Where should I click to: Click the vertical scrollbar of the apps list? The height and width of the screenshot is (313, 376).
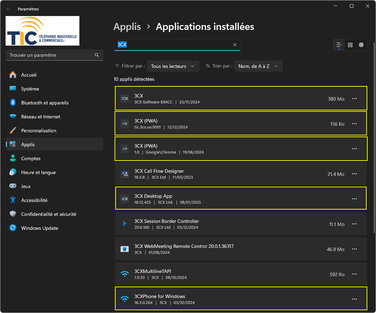point(374,138)
